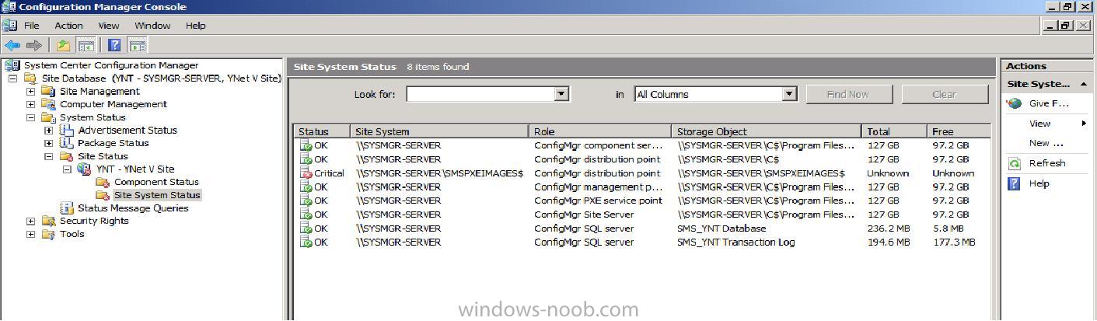The image size is (1097, 321).
Task: Open the Window menu
Action: 152,26
